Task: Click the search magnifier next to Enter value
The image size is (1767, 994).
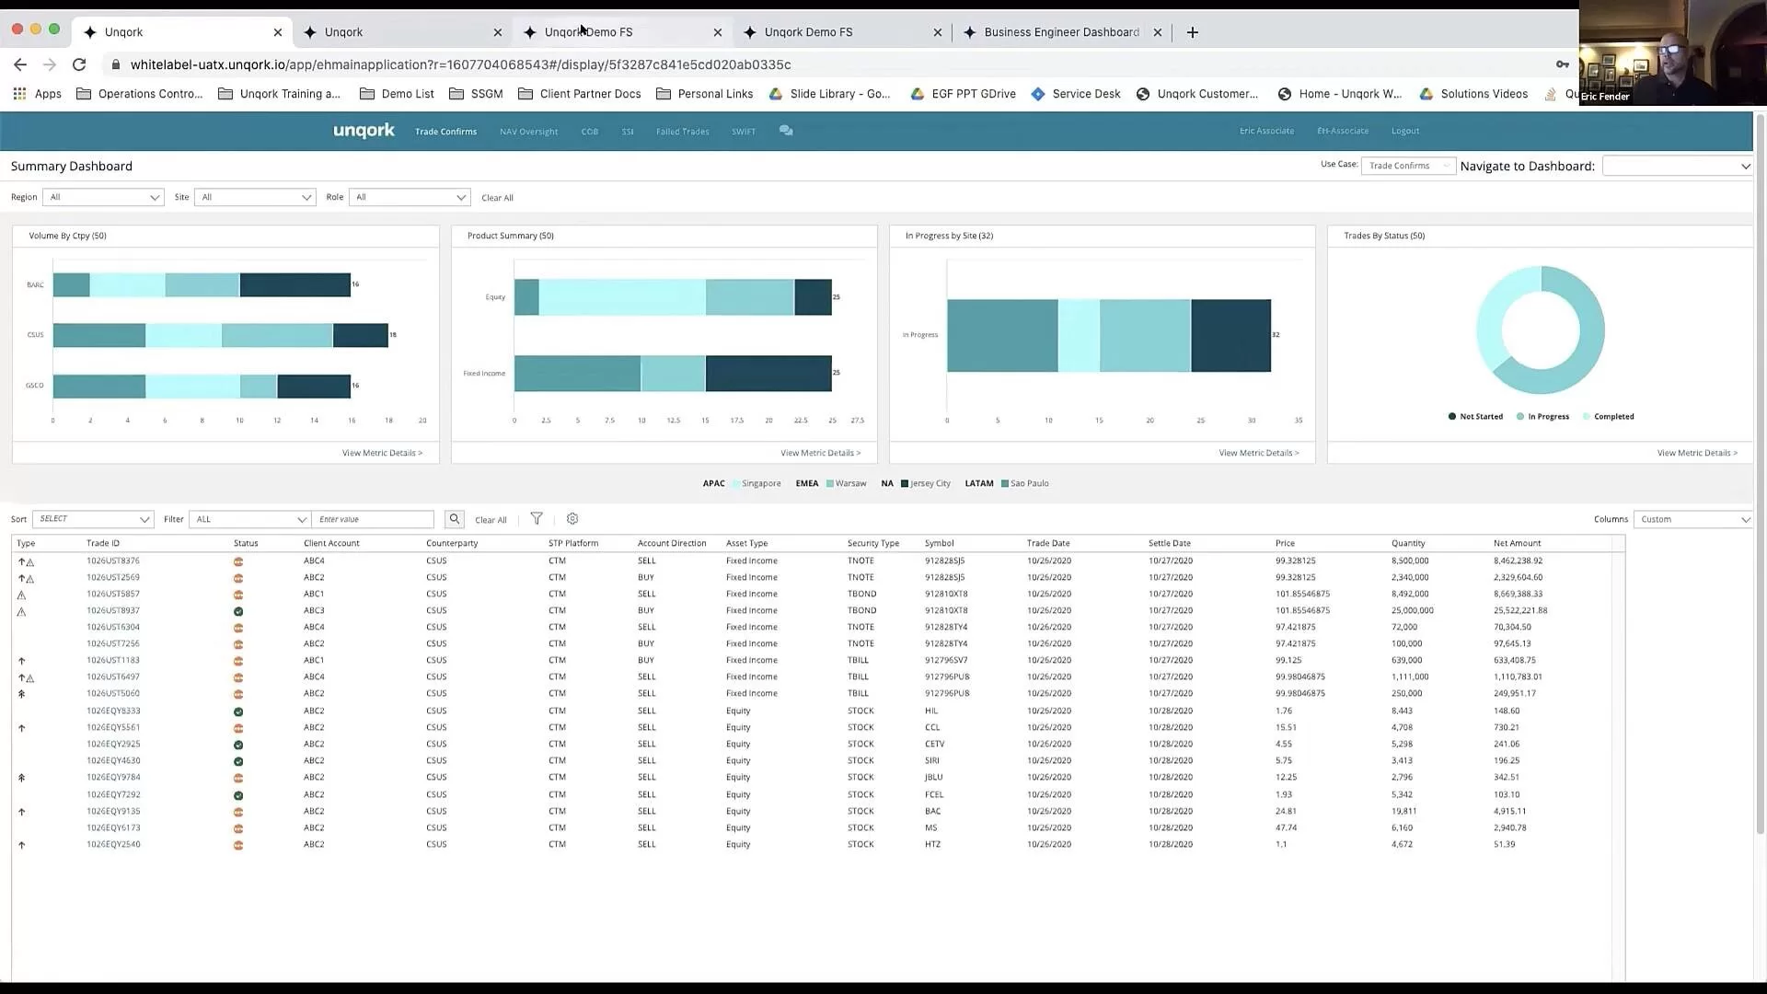Action: pos(454,519)
